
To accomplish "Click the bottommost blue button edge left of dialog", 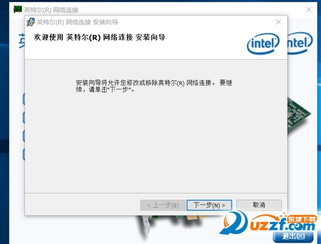I will coord(24,154).
